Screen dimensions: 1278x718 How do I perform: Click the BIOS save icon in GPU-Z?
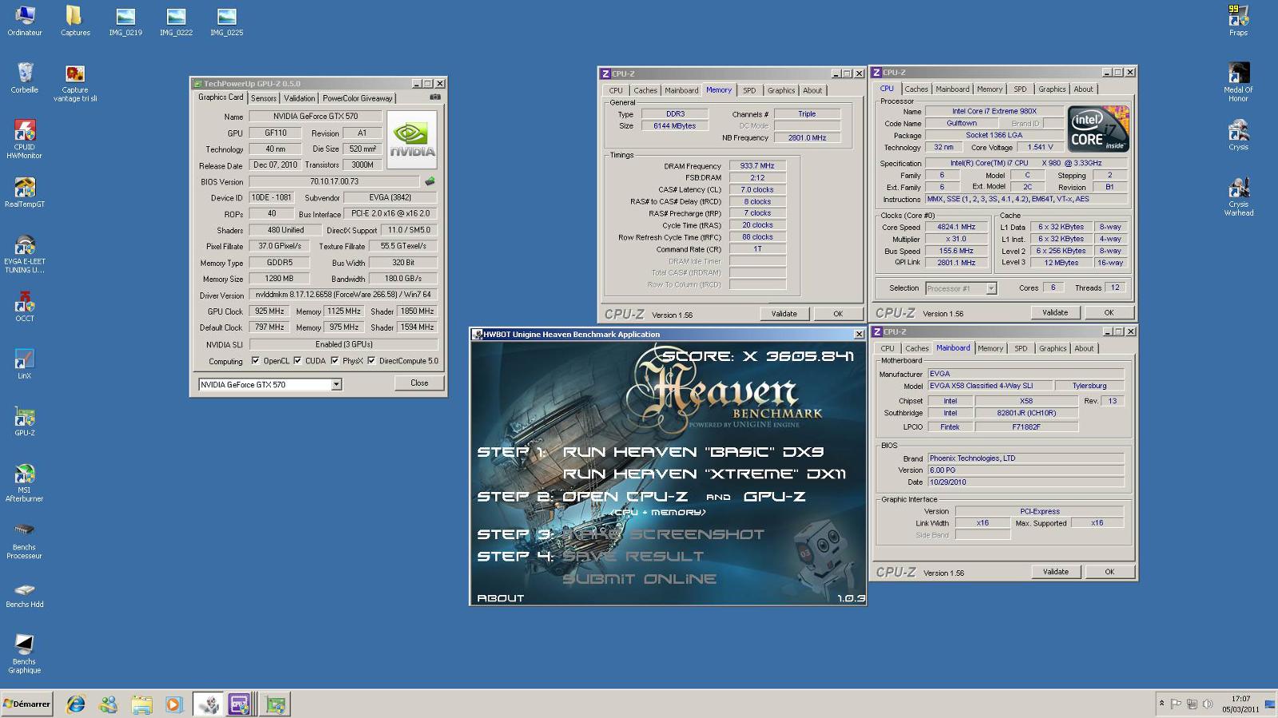[x=430, y=181]
